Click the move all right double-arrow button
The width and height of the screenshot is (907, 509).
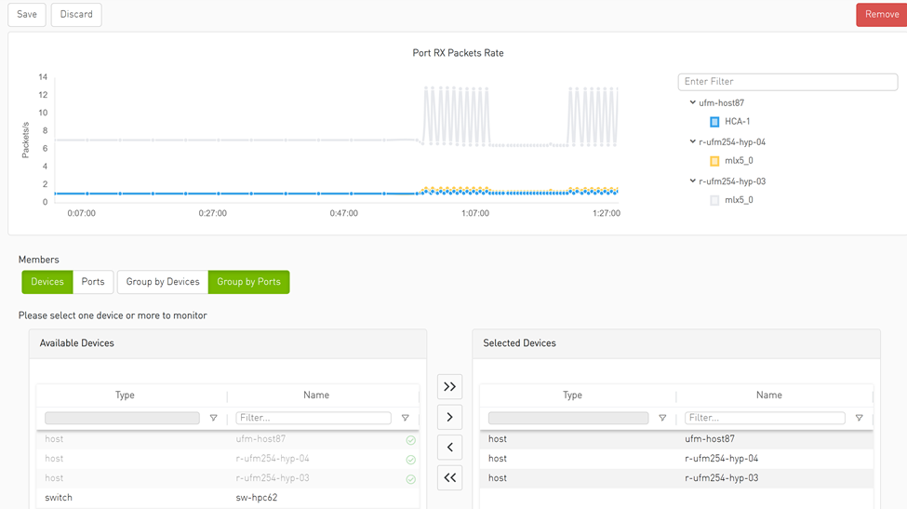coord(449,386)
